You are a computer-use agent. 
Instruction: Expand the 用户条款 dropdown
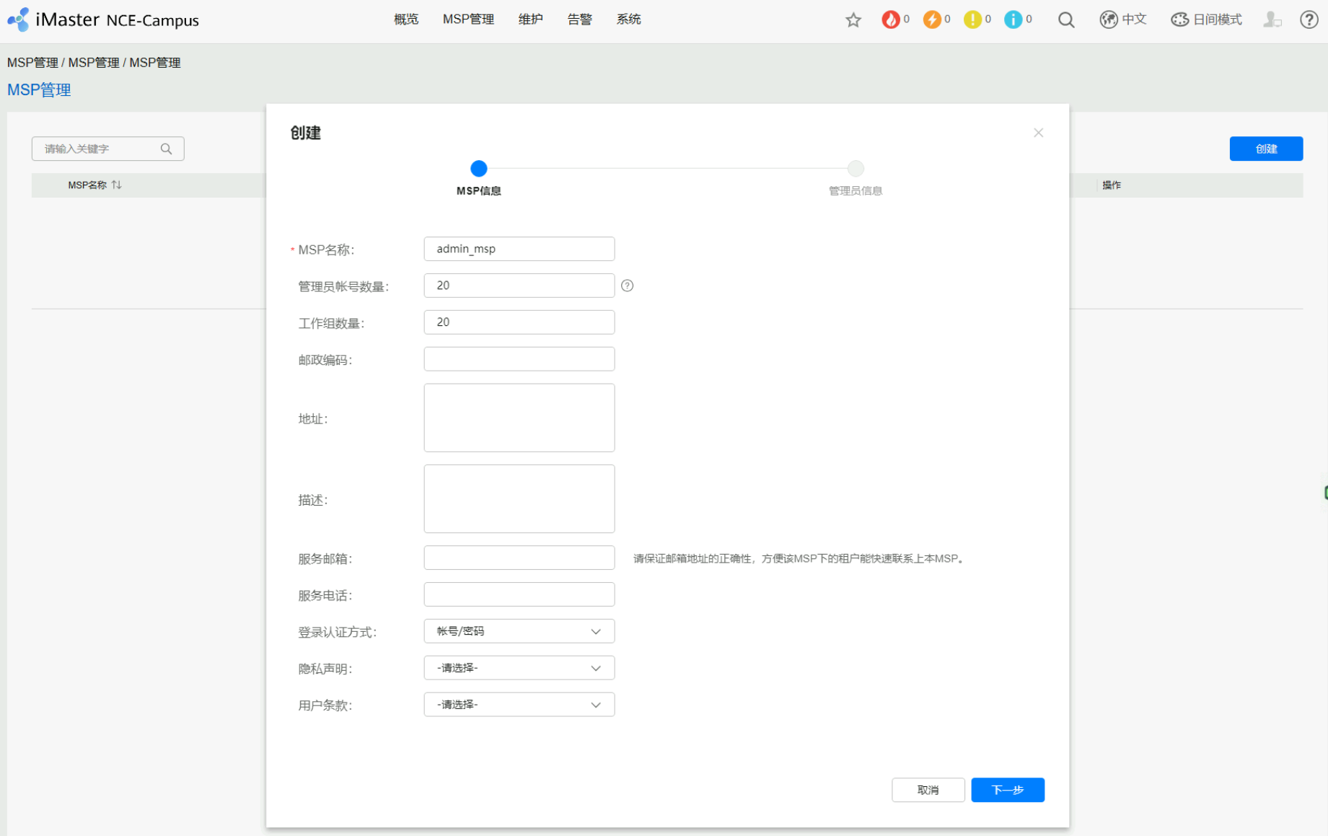(x=519, y=705)
